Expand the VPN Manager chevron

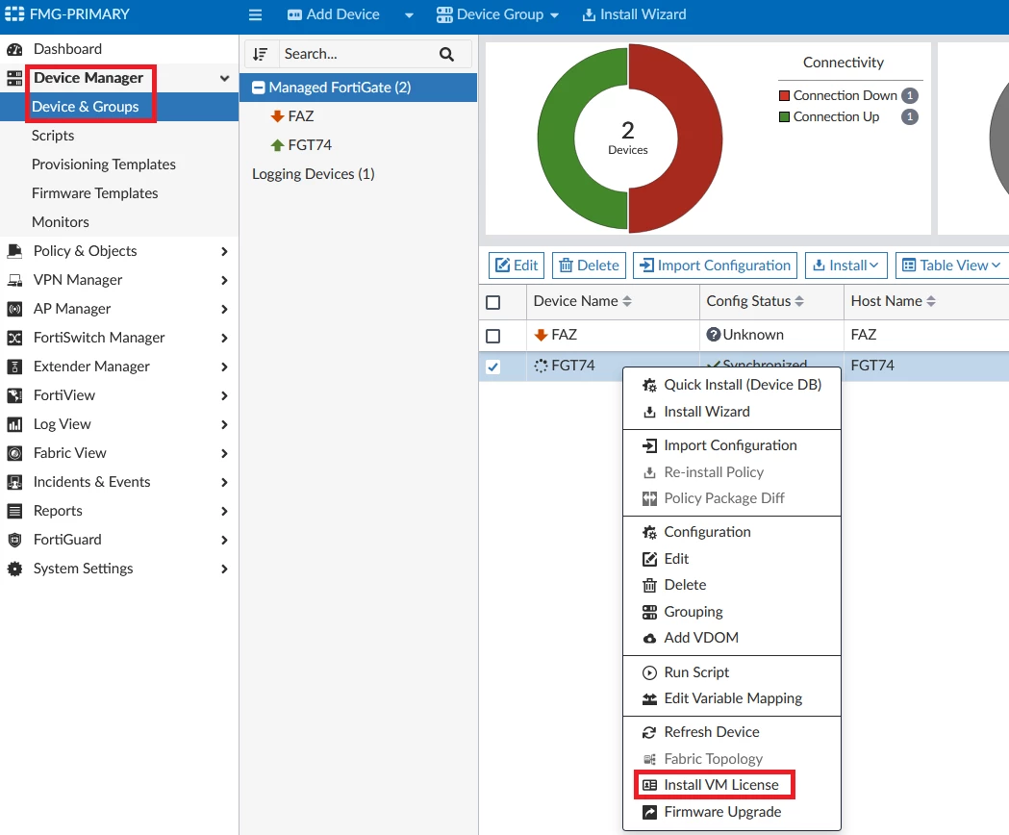pyautogui.click(x=224, y=281)
